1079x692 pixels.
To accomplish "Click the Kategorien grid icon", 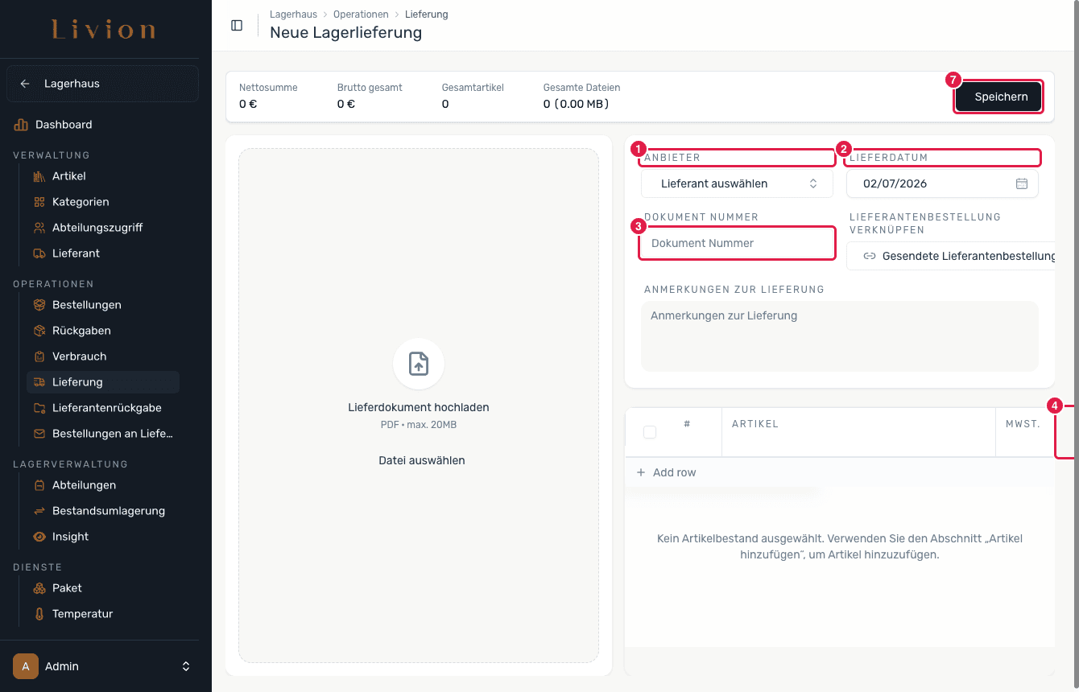I will point(39,202).
